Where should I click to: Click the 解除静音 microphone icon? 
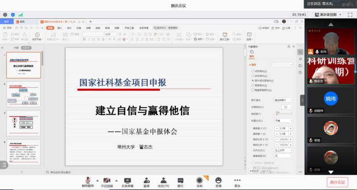(87, 180)
